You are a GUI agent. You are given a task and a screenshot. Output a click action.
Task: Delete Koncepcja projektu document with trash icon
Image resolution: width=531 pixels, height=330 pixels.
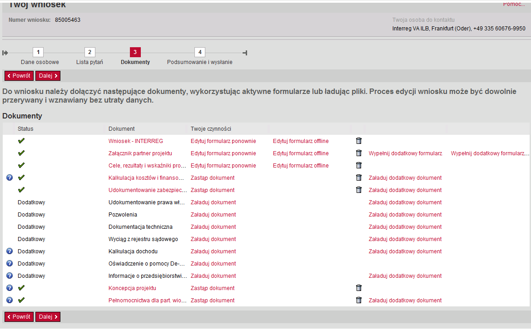pos(359,288)
